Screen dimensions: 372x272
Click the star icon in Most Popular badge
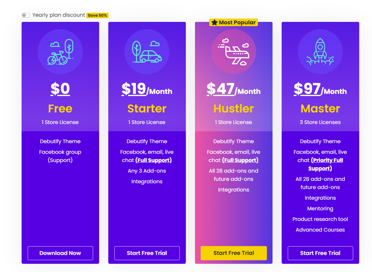pos(214,22)
